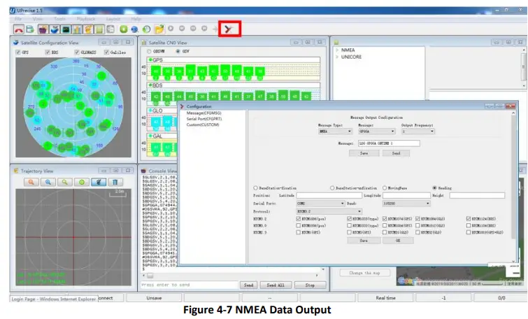Click the Console View panel icon
The height and width of the screenshot is (319, 528).
[143, 171]
